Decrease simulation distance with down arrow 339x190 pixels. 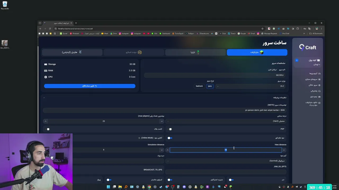[162, 150]
